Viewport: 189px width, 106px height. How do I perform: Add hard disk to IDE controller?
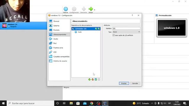(x=99, y=29)
